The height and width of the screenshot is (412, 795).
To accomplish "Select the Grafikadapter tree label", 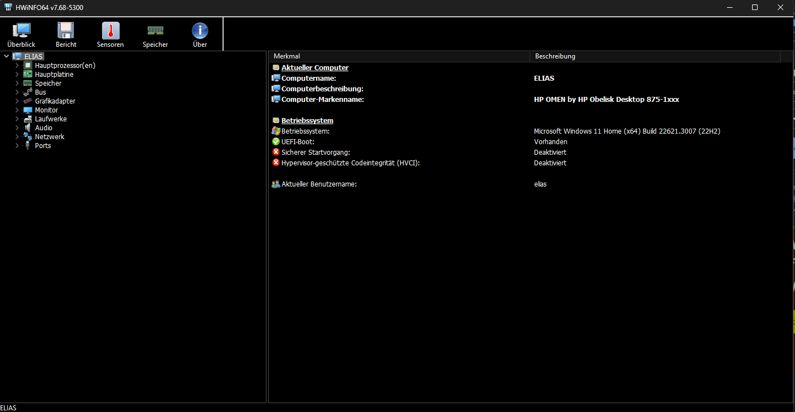I will coord(55,101).
